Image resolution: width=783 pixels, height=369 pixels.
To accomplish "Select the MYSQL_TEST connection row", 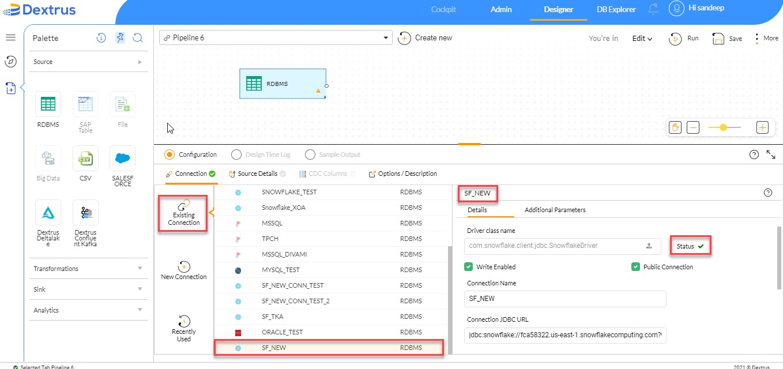I will point(330,270).
